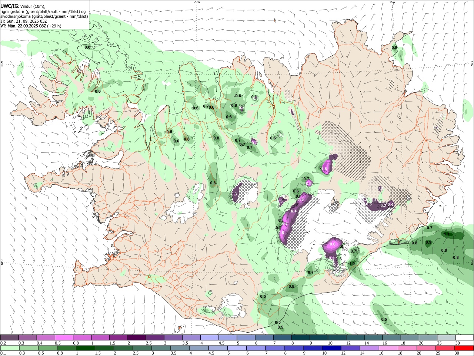Select the bottom-row red-pink swatch labeled 25
The height and width of the screenshot is (356, 474).
click(x=445, y=348)
